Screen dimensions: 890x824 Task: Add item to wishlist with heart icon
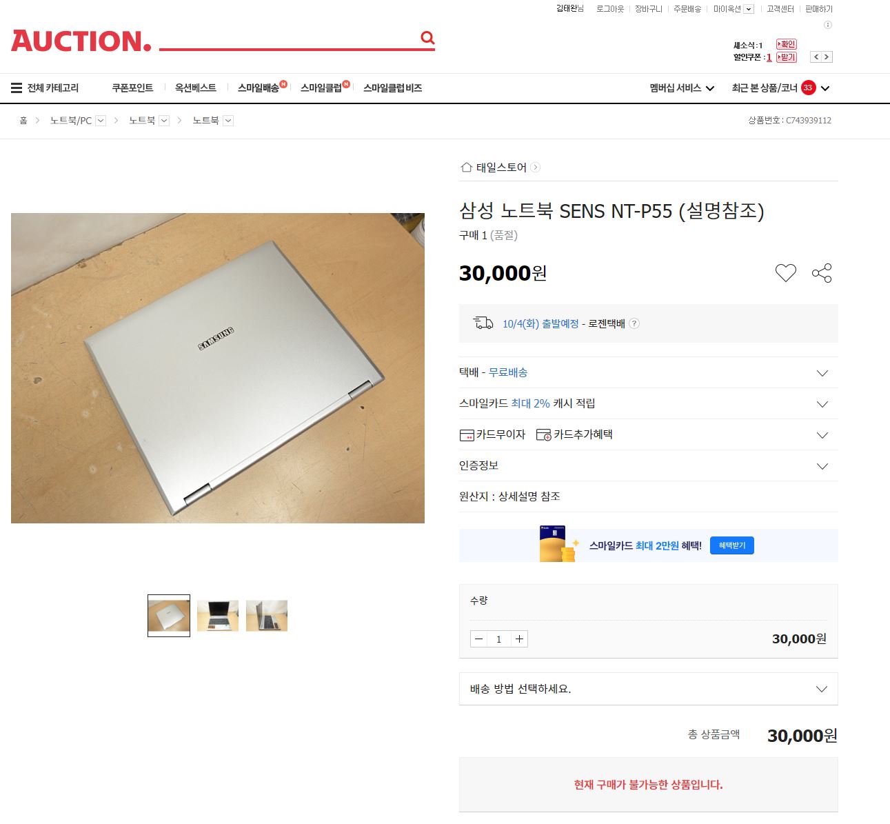point(785,273)
